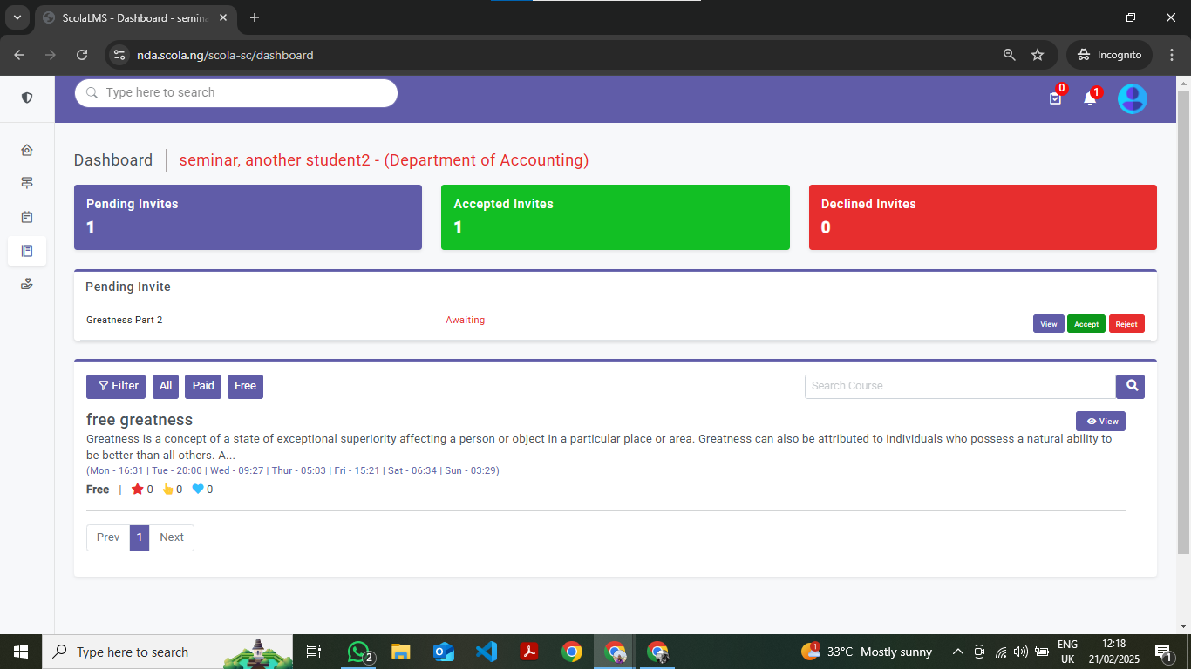This screenshot has height=669, width=1191.
Task: Click the zoom magnifier in the address bar
Action: pyautogui.click(x=1010, y=55)
